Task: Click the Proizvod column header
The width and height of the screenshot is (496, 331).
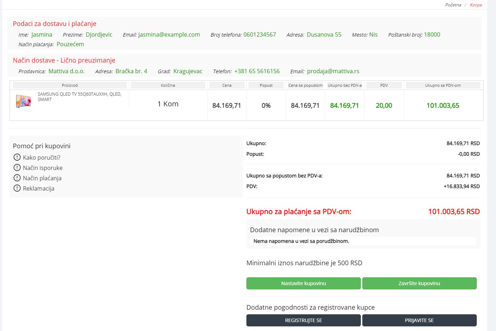Action: click(70, 85)
